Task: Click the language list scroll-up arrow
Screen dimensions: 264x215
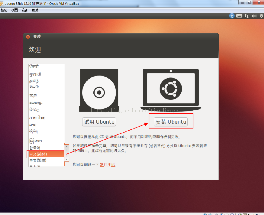Action: tap(67, 147)
